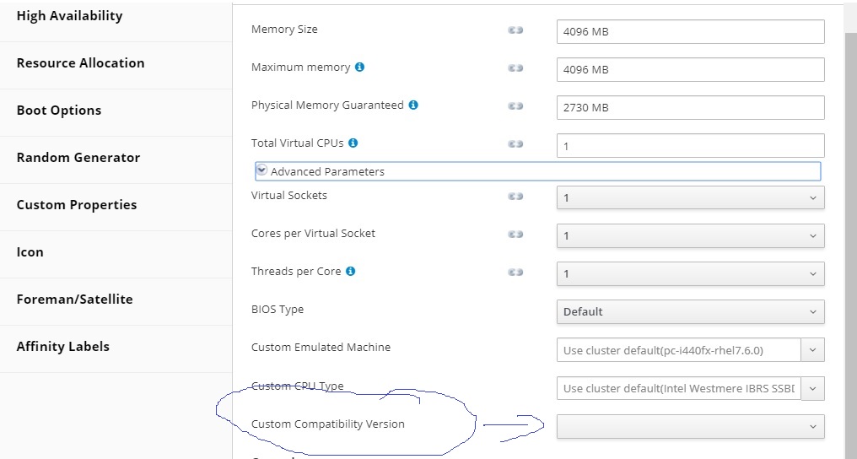Click the link icon beside Maximum memory

click(515, 68)
